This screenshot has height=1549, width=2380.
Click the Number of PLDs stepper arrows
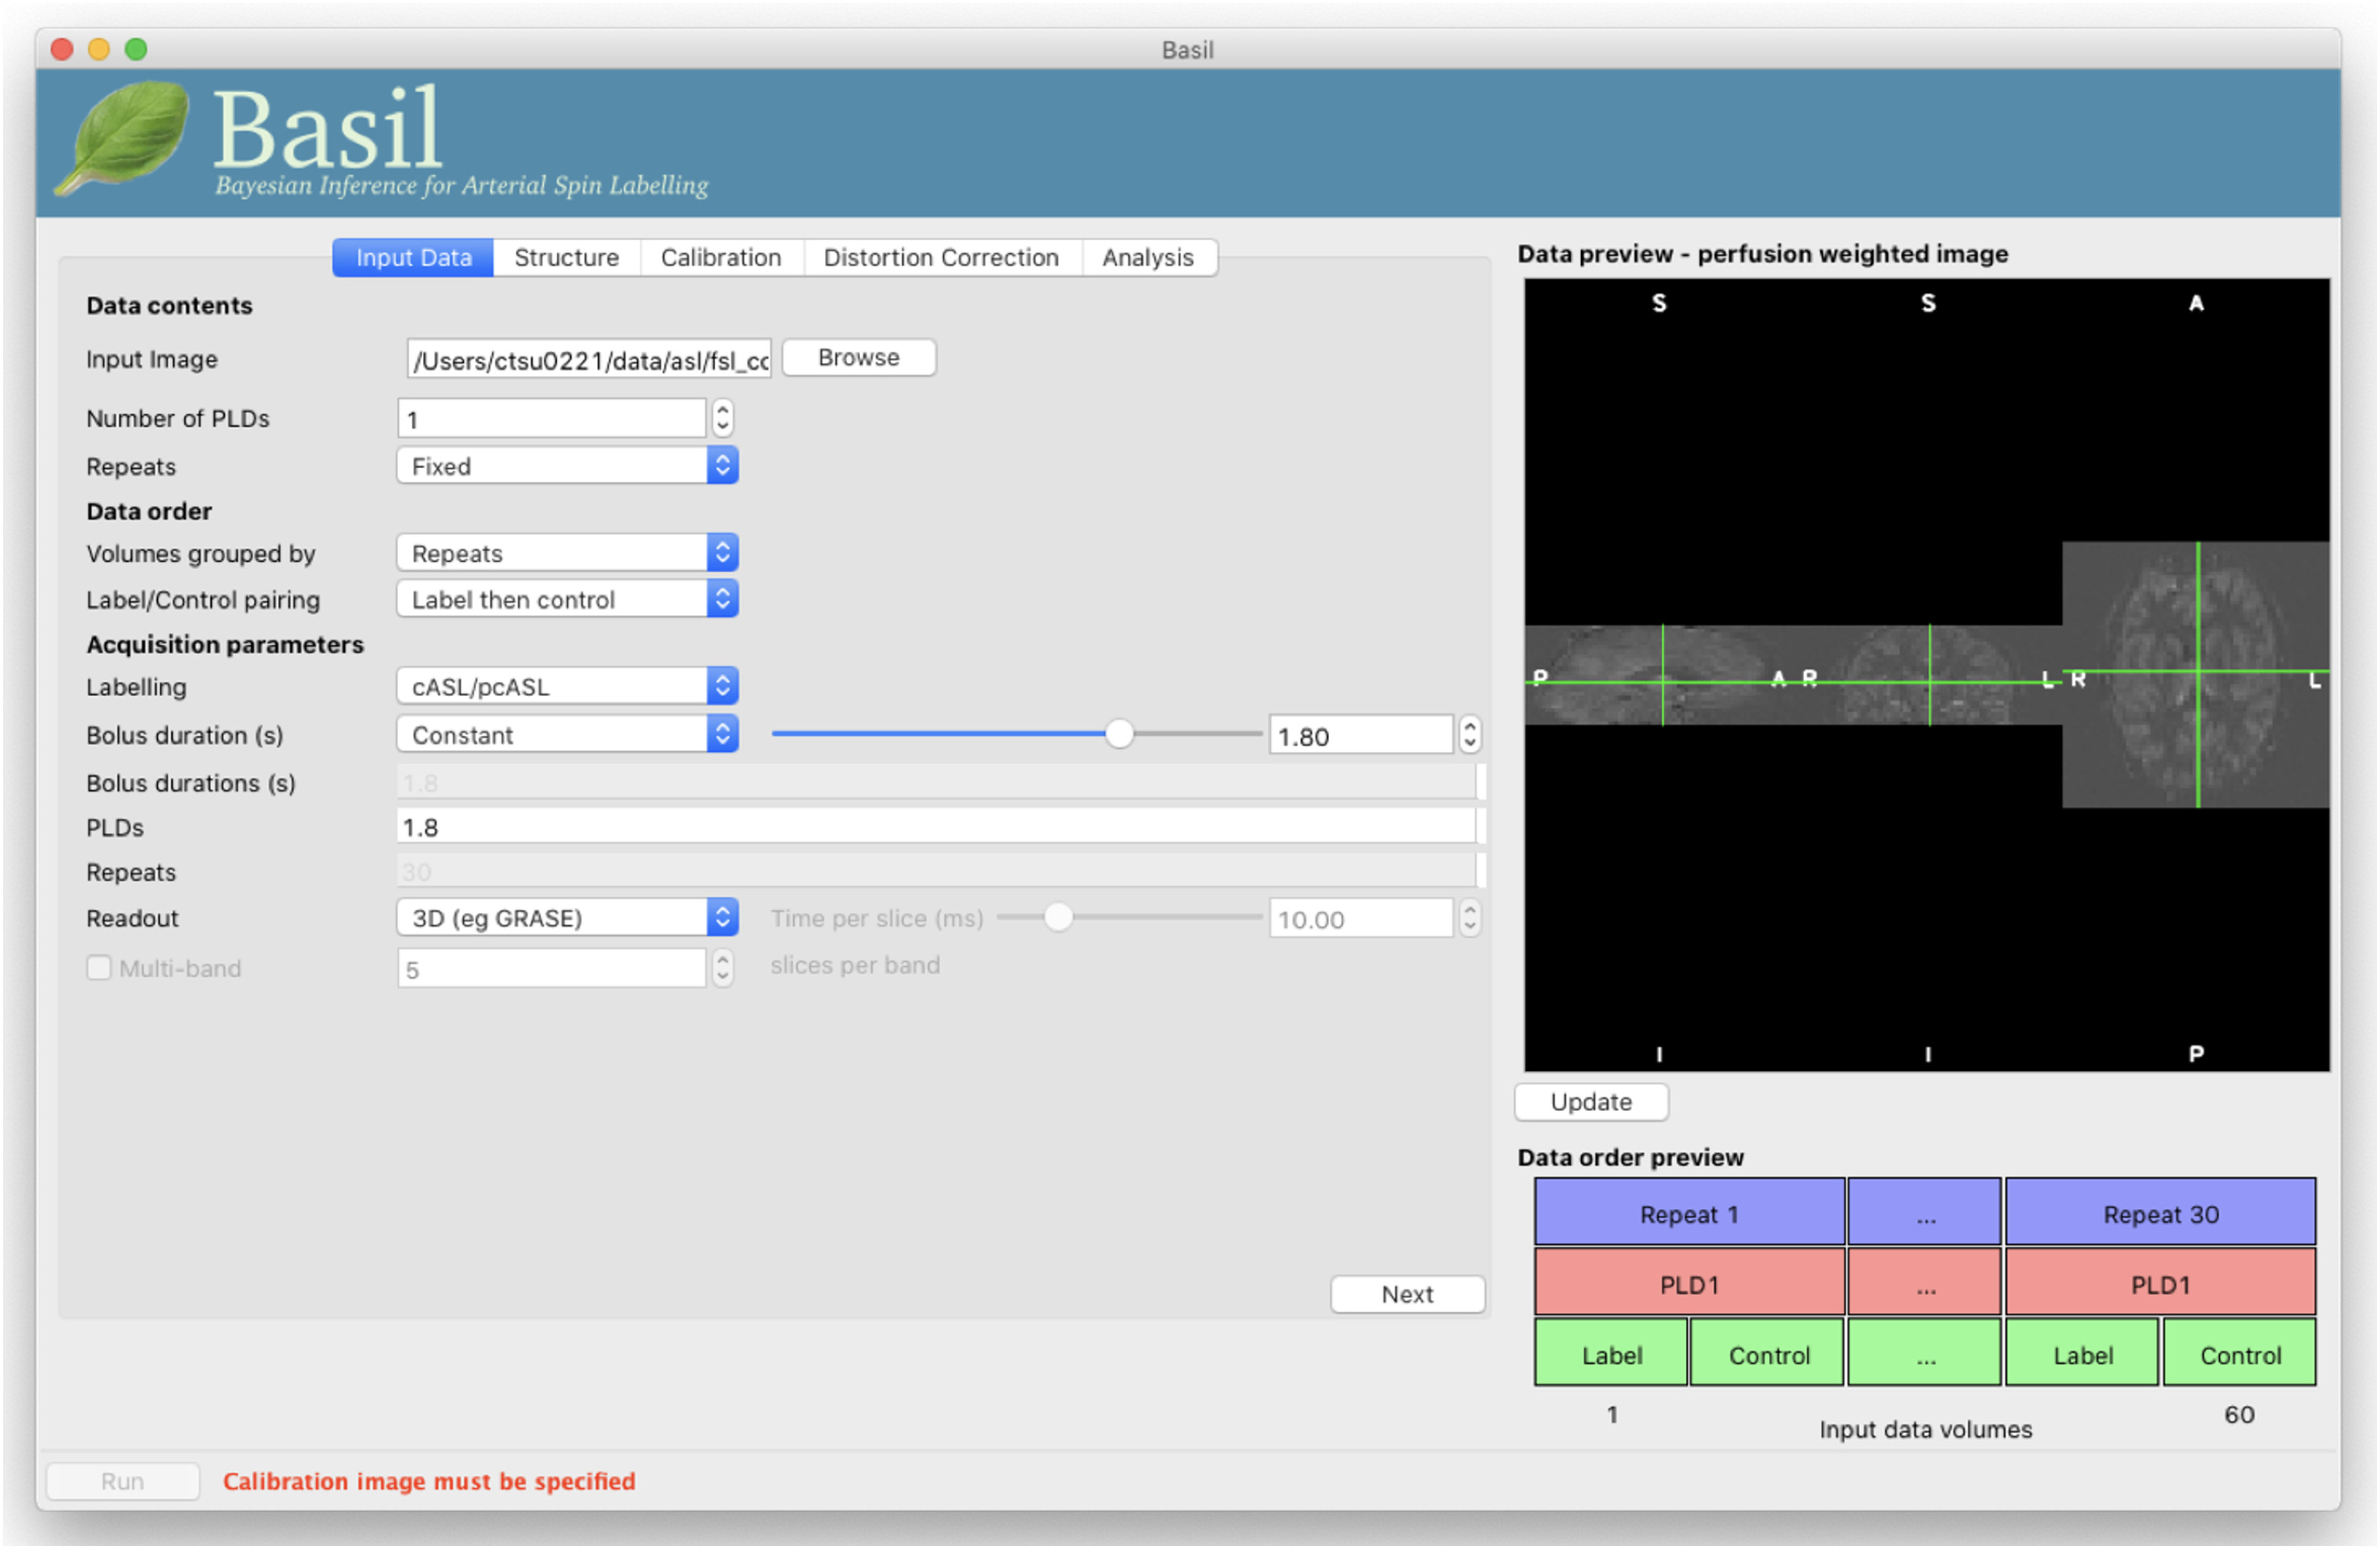pyautogui.click(x=722, y=419)
